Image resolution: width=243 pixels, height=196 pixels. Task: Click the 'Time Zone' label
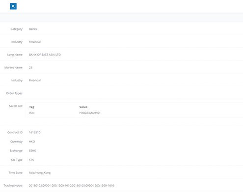(16, 172)
